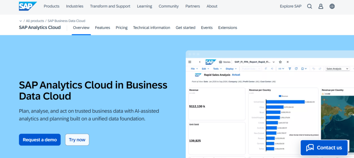
Task: Open the Industries menu
Action: (75, 6)
